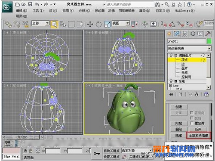Viewport: 215px width, 161px height.
Task: Toggle the Angle Snap icon
Action: pyautogui.click(x=172, y=24)
